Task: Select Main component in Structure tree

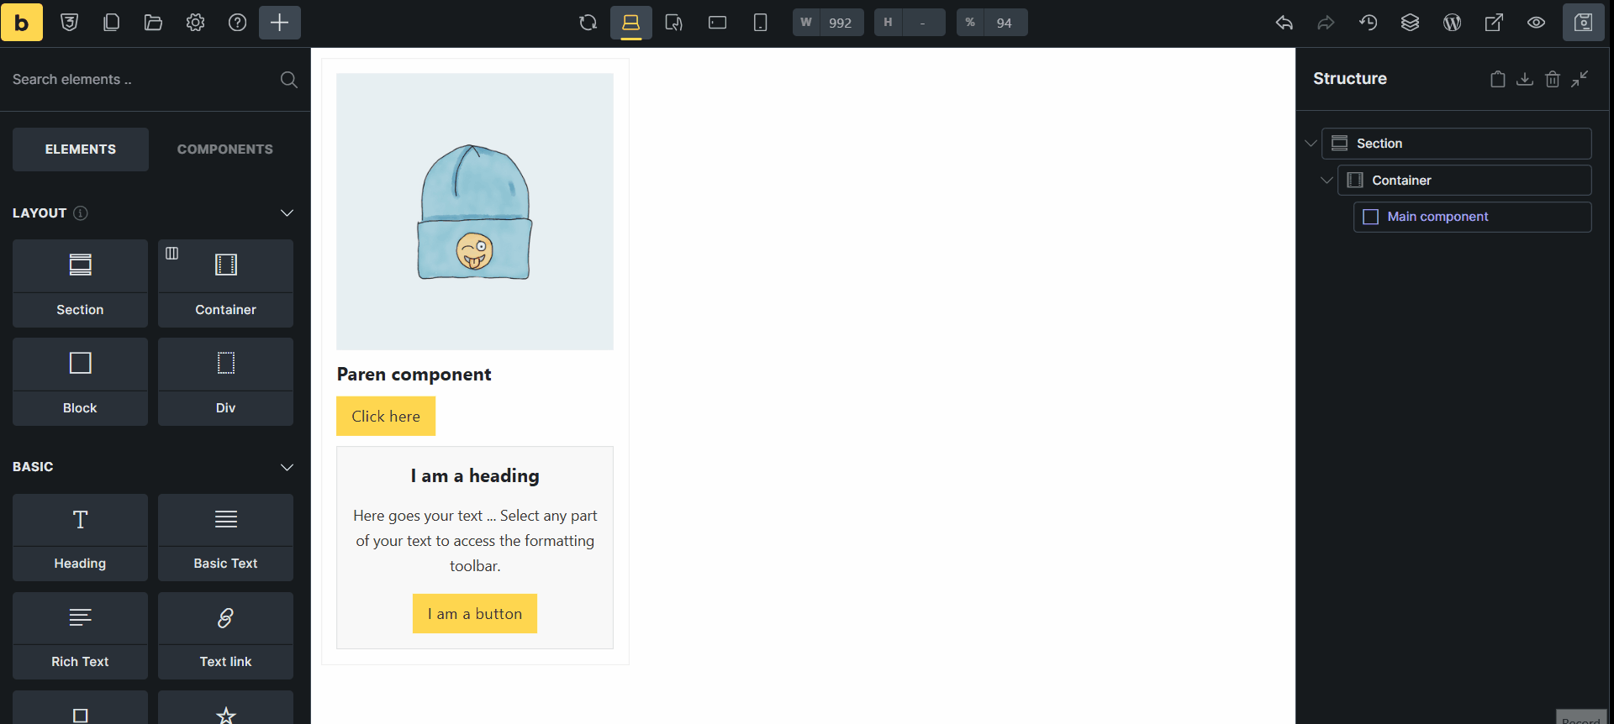Action: (x=1473, y=217)
